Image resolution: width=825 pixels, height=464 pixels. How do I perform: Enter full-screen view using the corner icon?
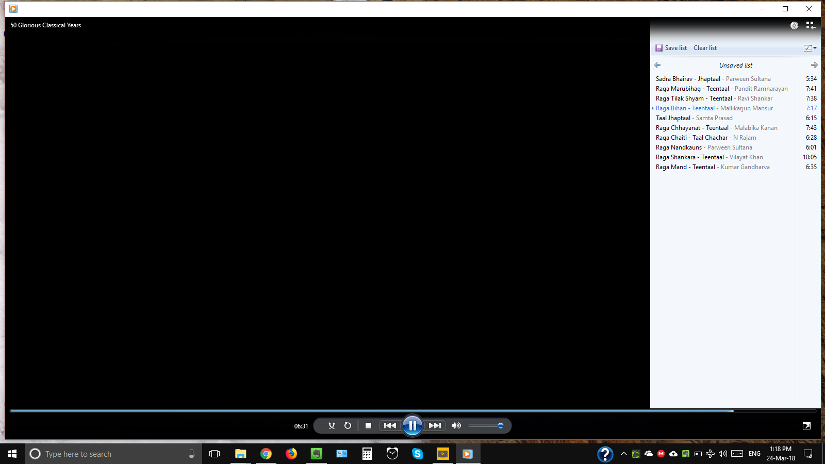[x=806, y=426]
